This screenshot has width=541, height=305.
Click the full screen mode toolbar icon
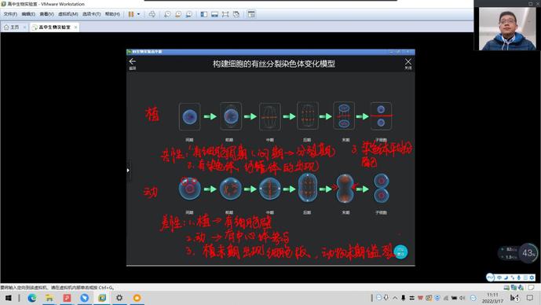[225, 14]
